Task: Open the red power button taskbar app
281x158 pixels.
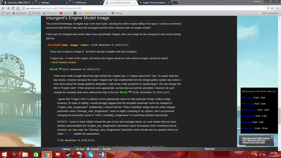Action: point(14,154)
